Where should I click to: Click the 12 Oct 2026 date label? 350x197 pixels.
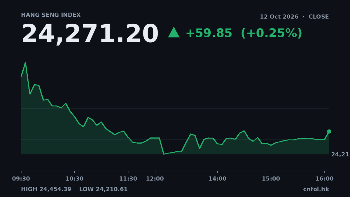pos(279,17)
